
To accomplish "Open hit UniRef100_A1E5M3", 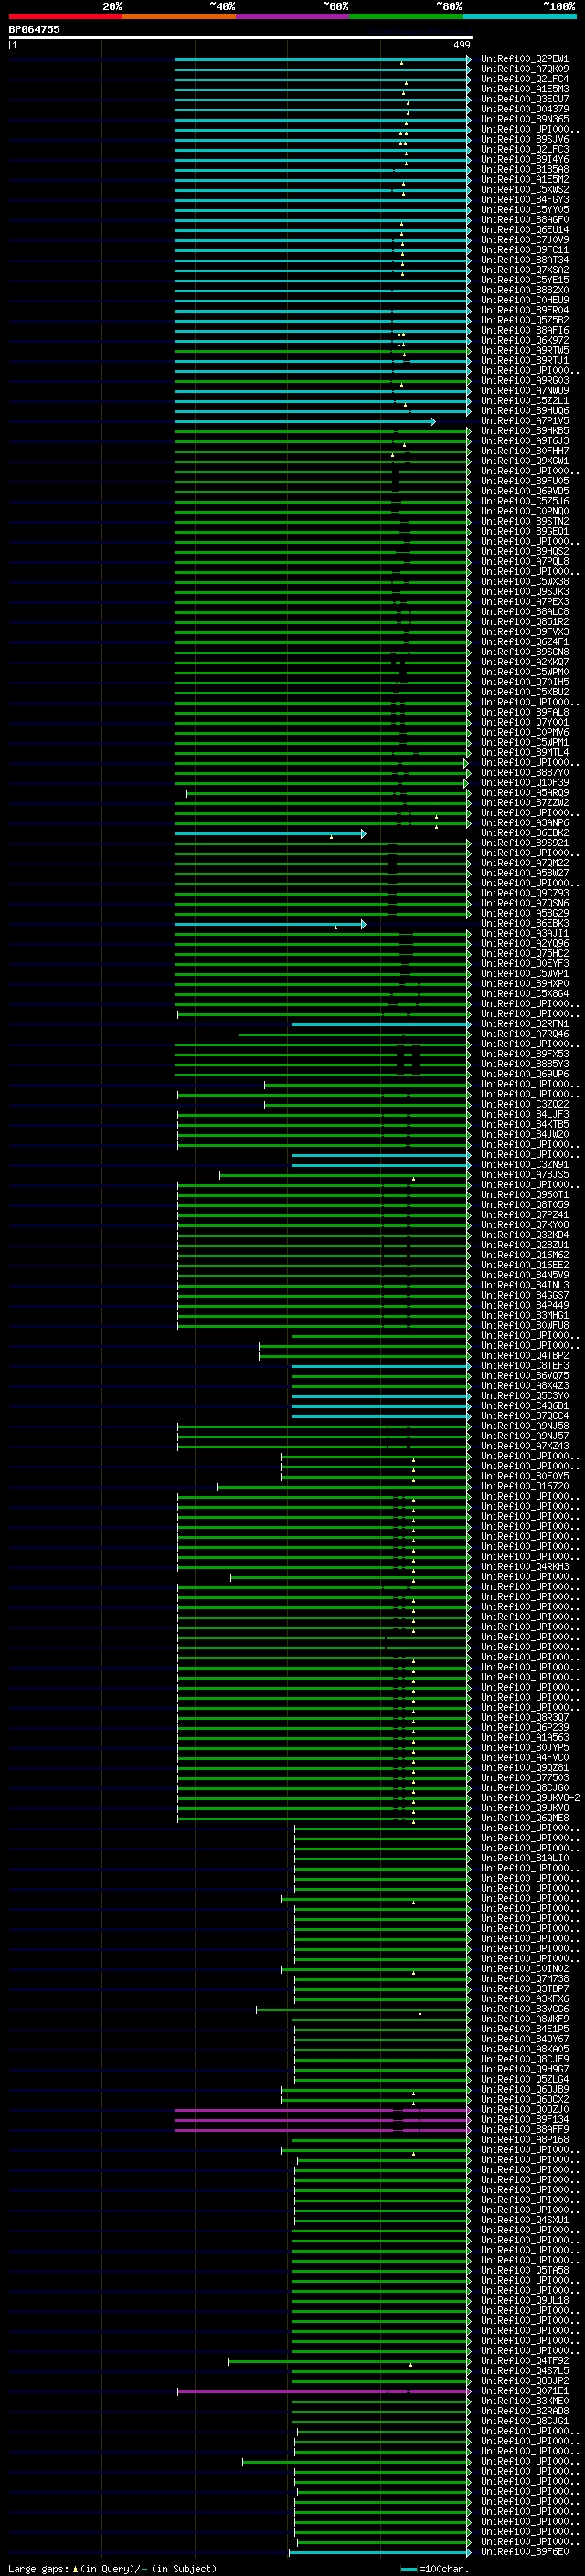I will click(524, 89).
